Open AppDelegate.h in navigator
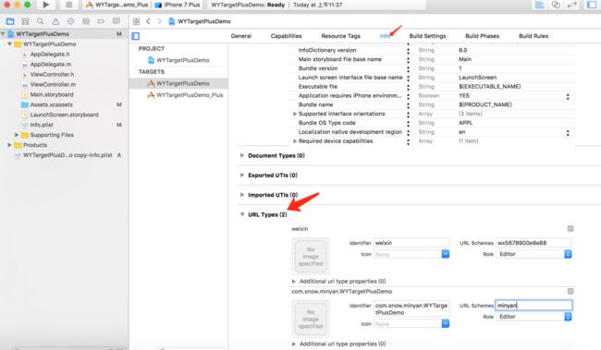Viewport: 601px width, 350px height. (50, 54)
